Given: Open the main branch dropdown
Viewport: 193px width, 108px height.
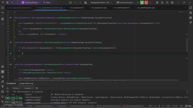Looking at the screenshot, I should click(48, 2).
